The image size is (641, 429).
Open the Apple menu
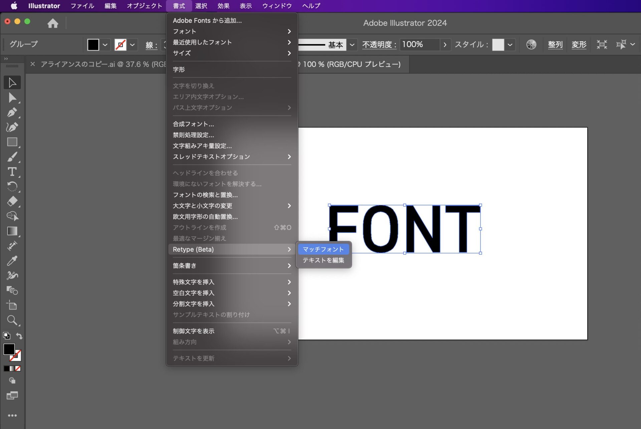pos(14,6)
